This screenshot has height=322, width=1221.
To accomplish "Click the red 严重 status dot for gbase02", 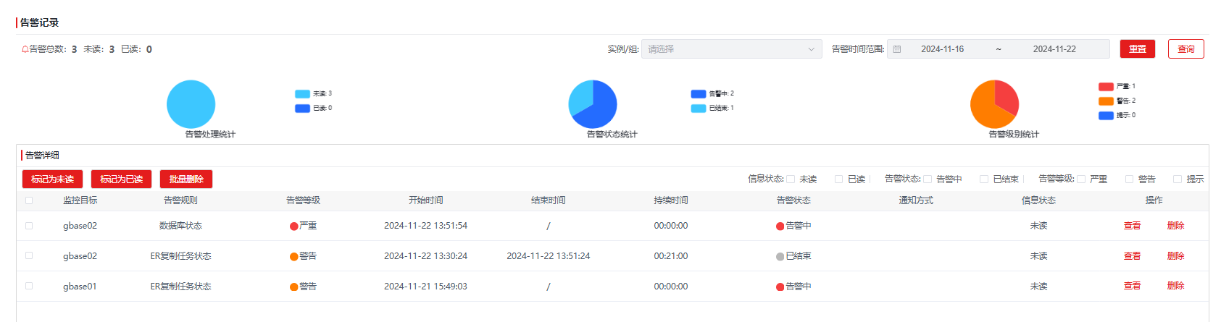I will (x=294, y=226).
